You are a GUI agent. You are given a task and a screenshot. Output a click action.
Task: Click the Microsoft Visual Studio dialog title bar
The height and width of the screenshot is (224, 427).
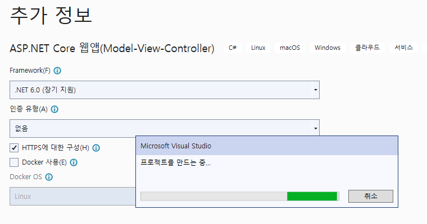coord(267,146)
